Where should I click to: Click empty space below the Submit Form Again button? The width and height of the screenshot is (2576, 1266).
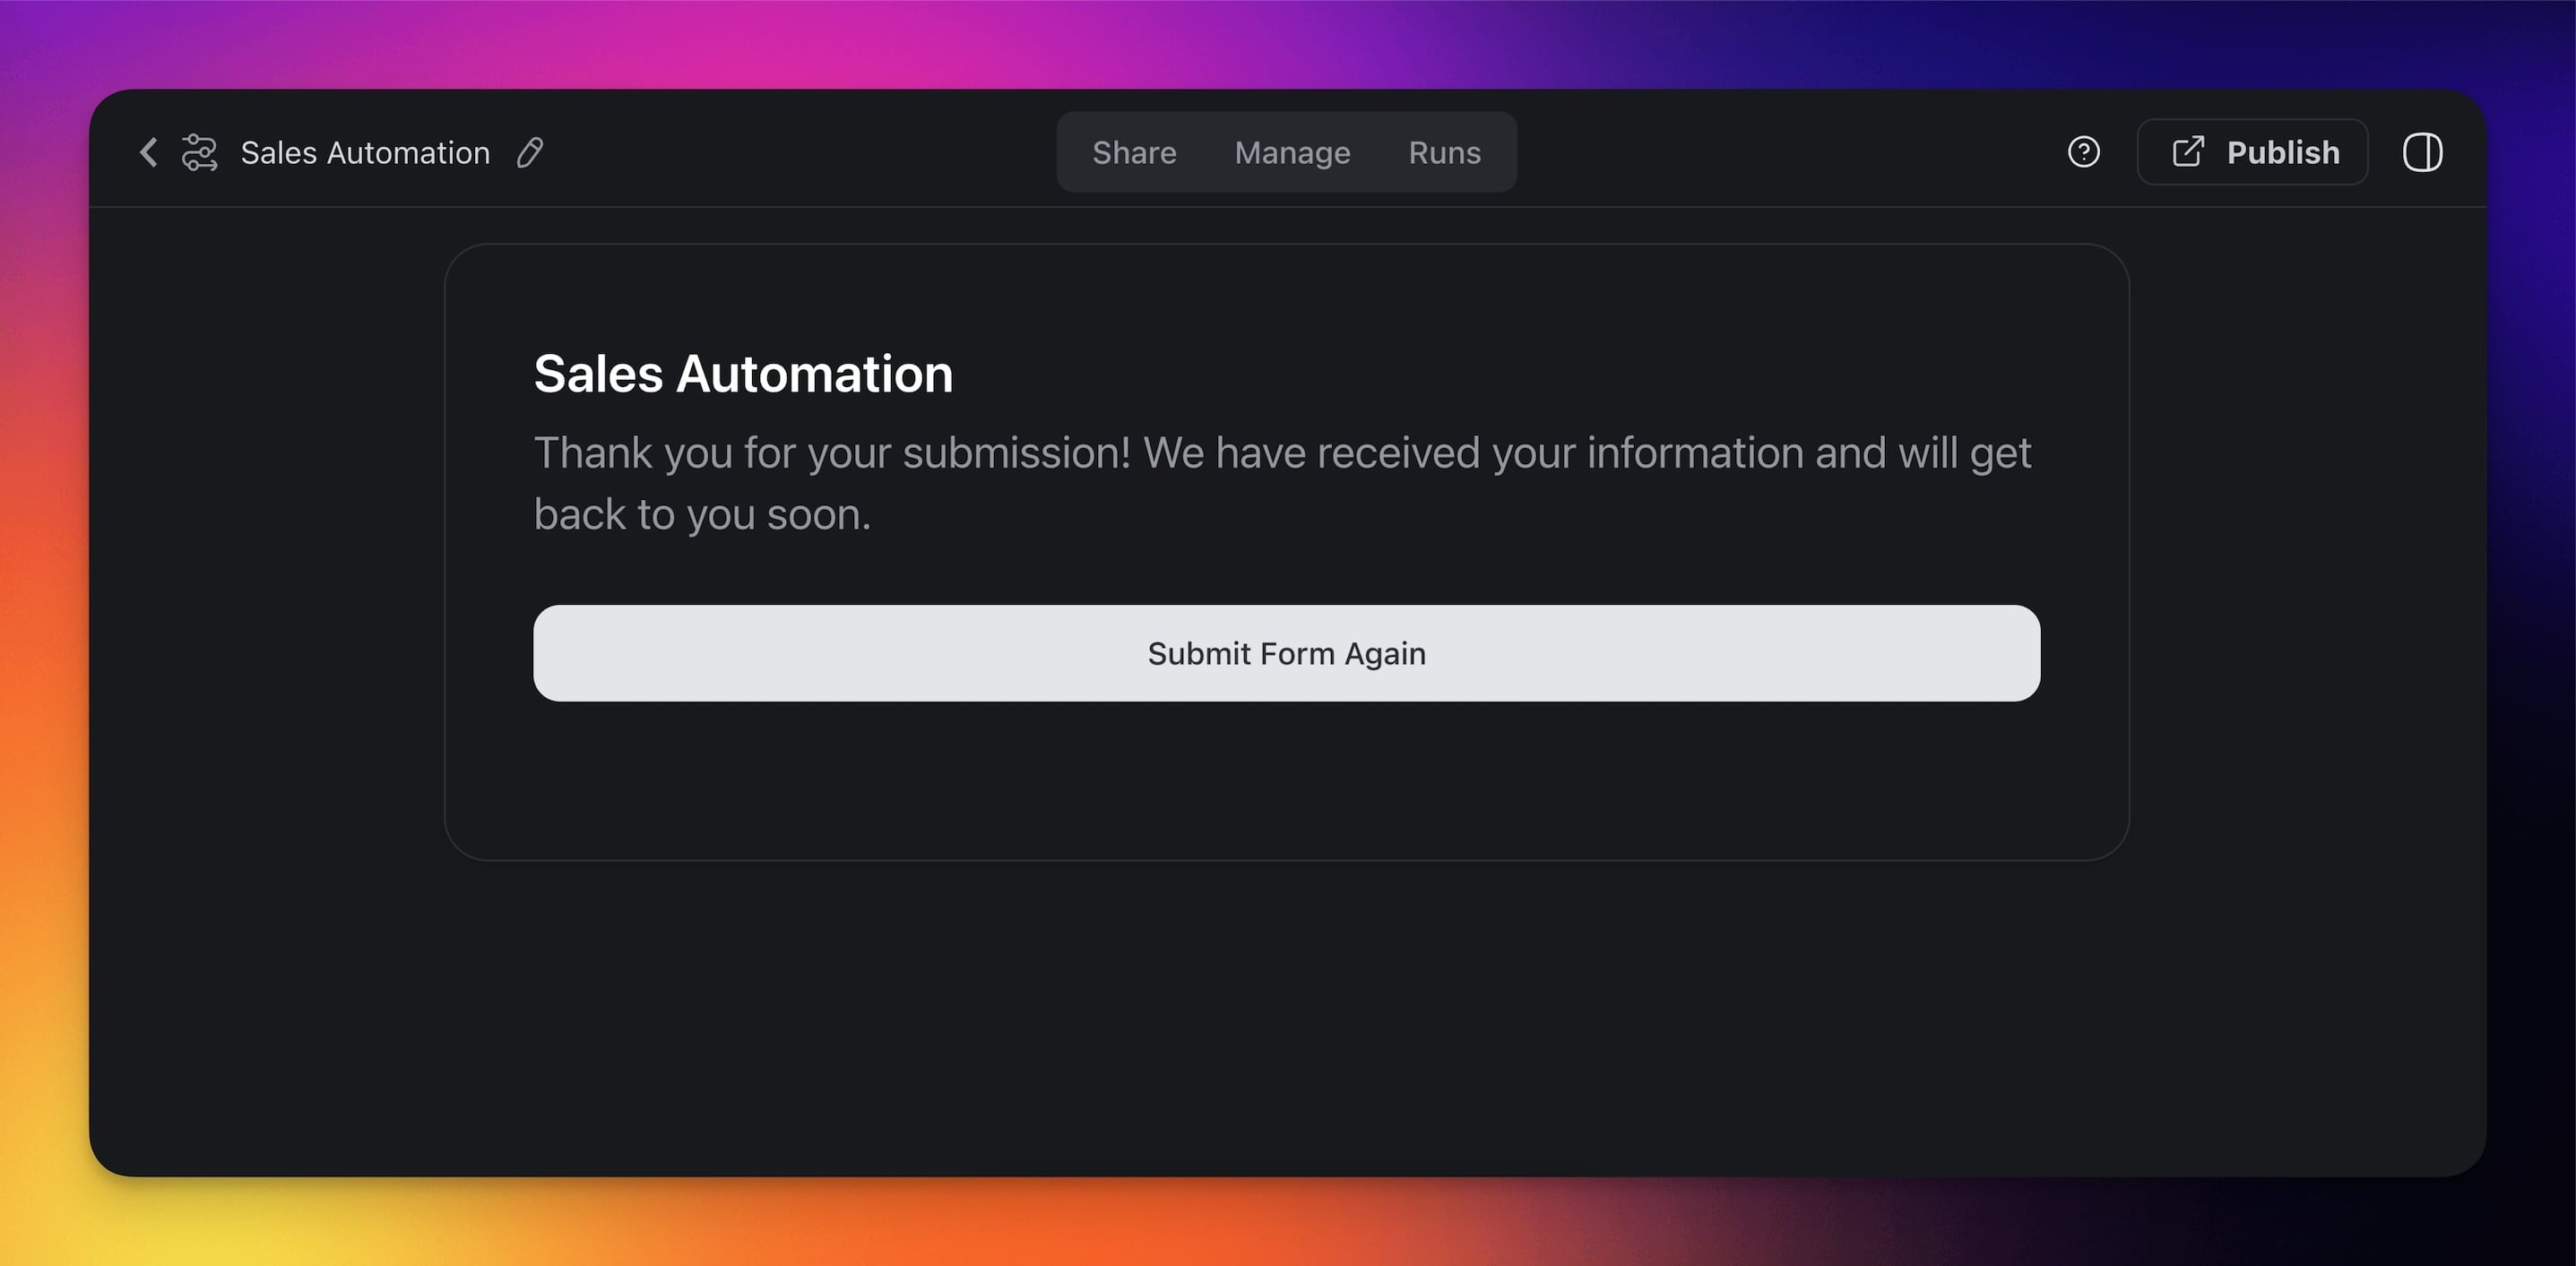coord(1286,780)
